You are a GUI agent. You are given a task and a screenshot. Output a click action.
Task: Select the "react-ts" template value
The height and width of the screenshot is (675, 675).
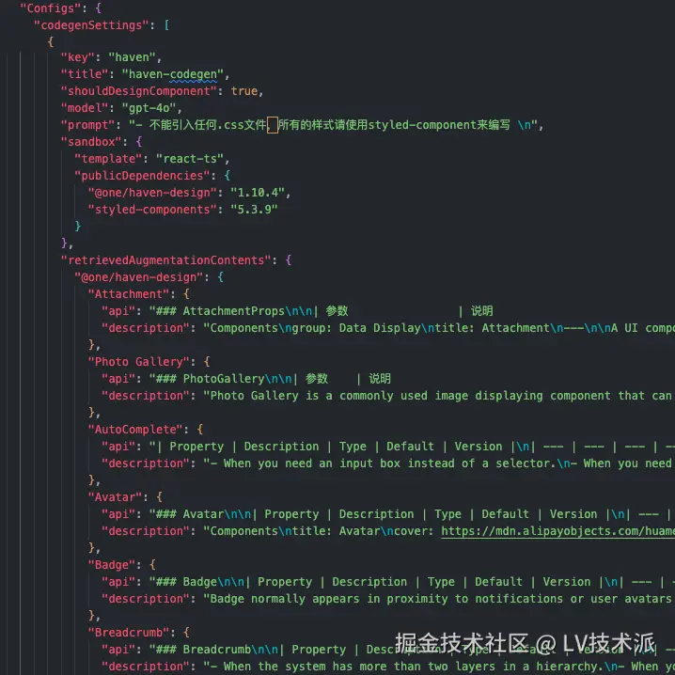pyautogui.click(x=190, y=159)
